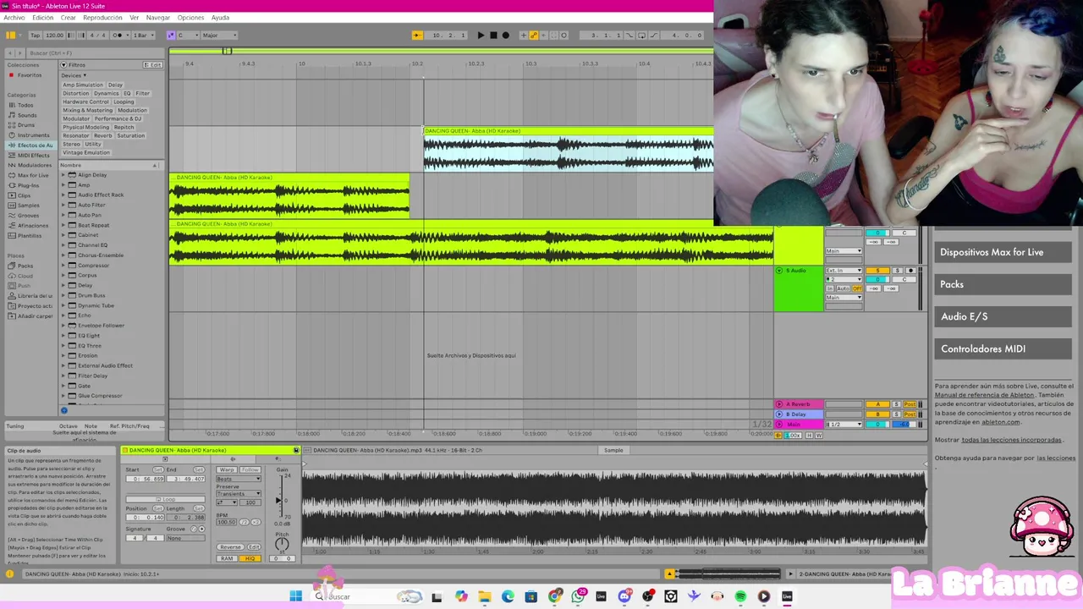Toggle the RAM mode button

tap(226, 558)
